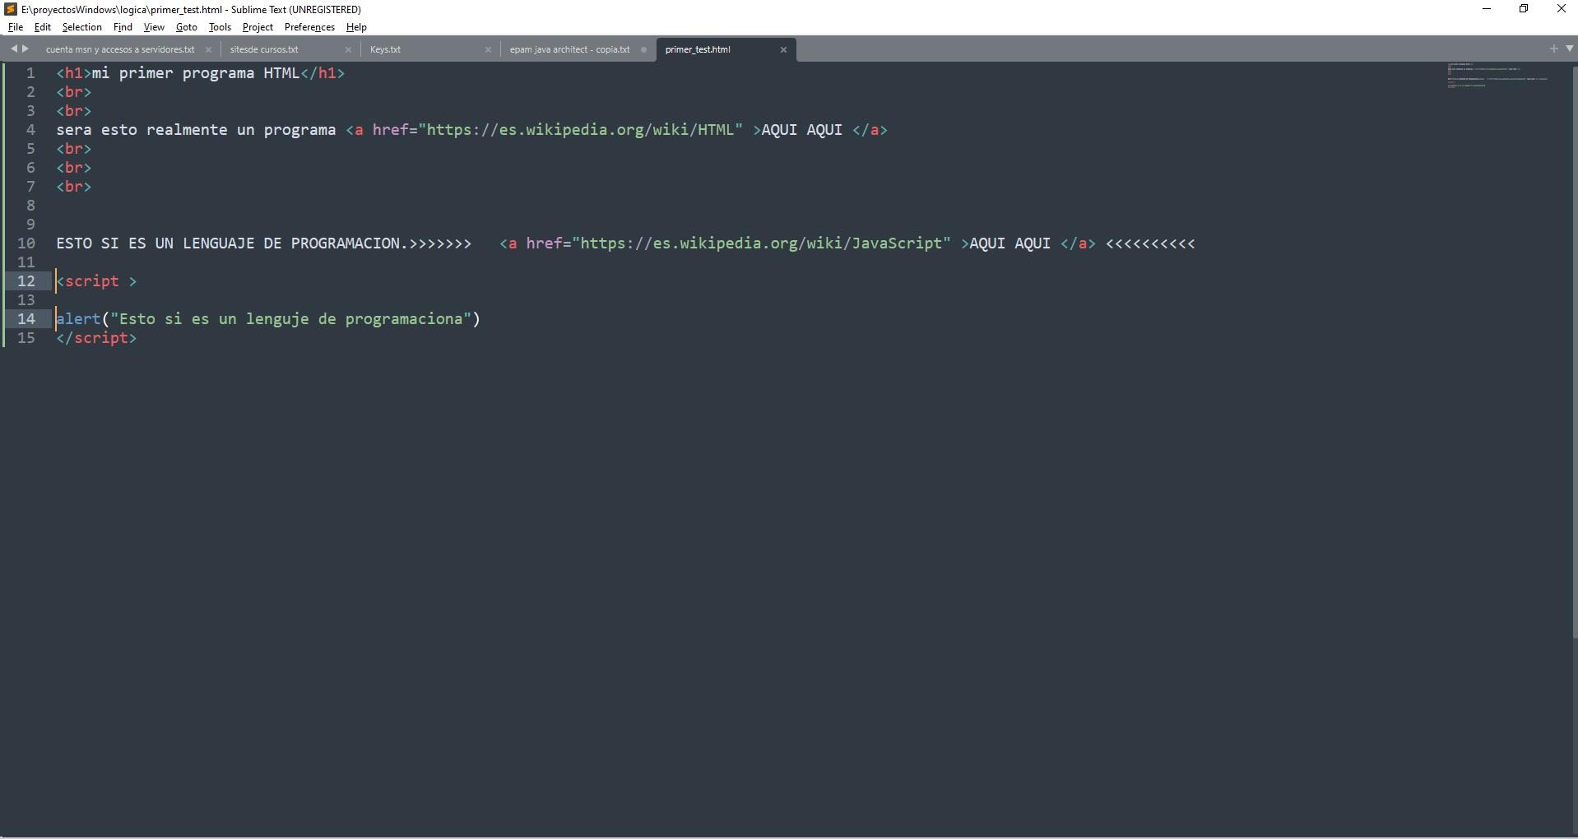The image size is (1578, 839).
Task: Open the Project menu
Action: (x=258, y=27)
